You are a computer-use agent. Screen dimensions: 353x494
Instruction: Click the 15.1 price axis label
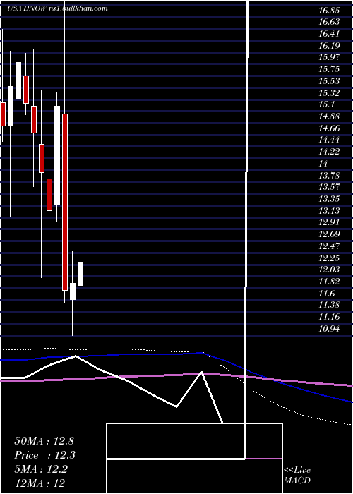tap(327, 104)
